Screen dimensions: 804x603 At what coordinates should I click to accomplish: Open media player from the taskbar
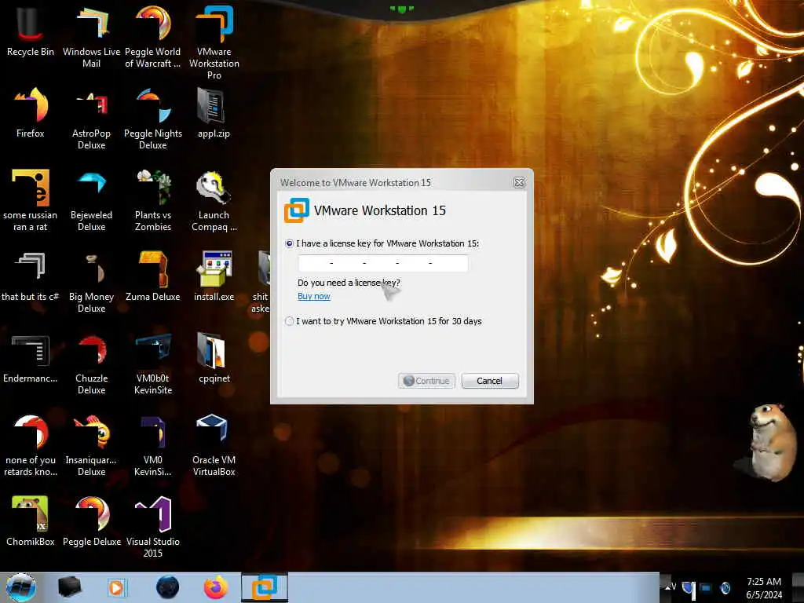116,587
